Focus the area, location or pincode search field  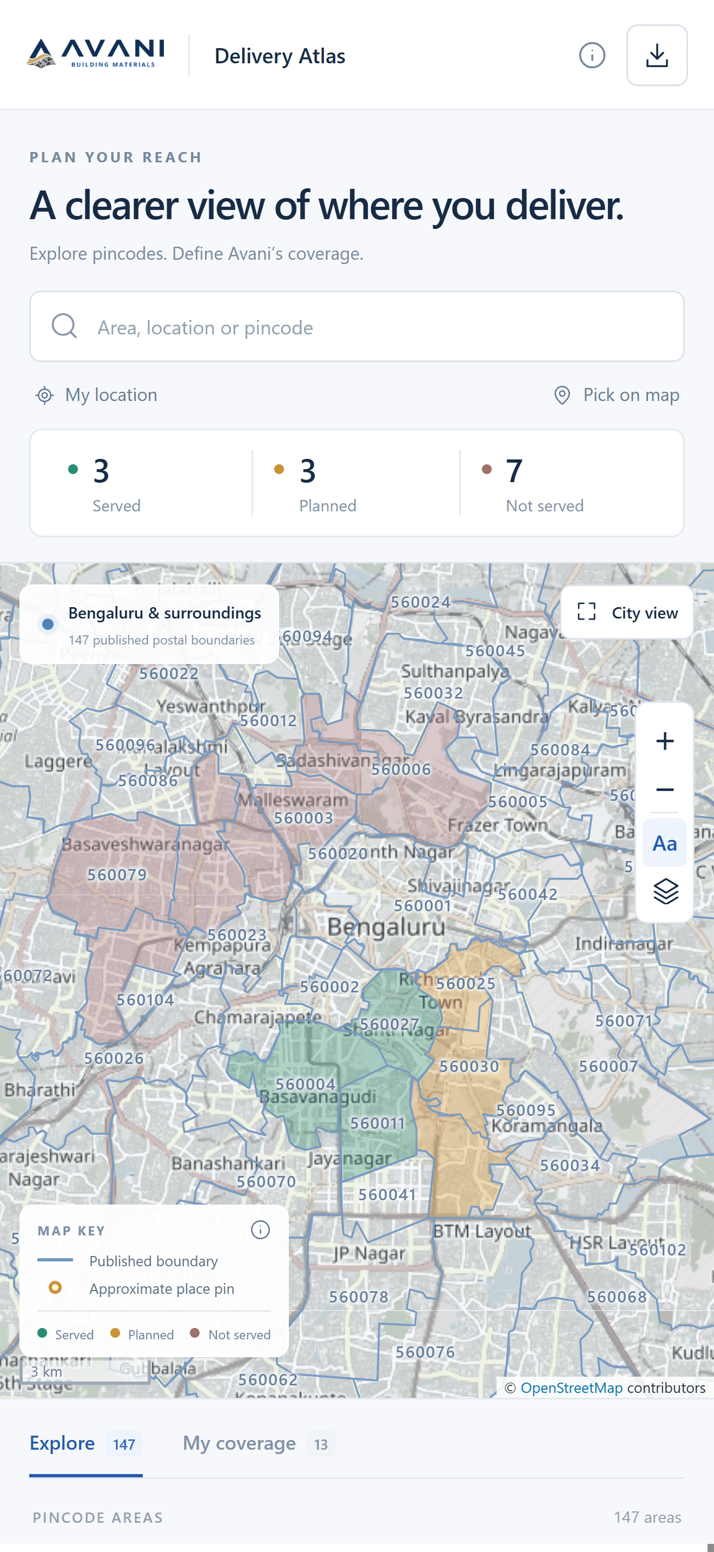click(357, 326)
